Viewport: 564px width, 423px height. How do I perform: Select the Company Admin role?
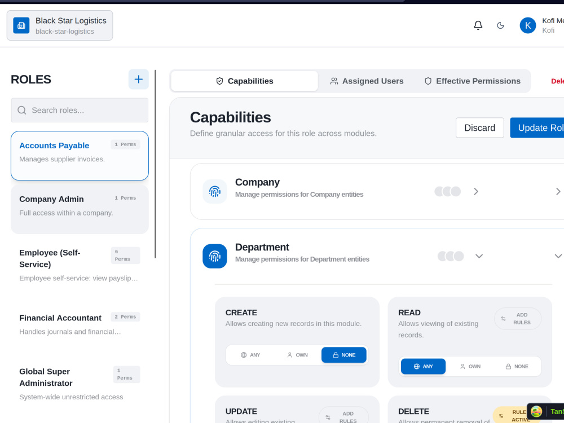coord(80,209)
